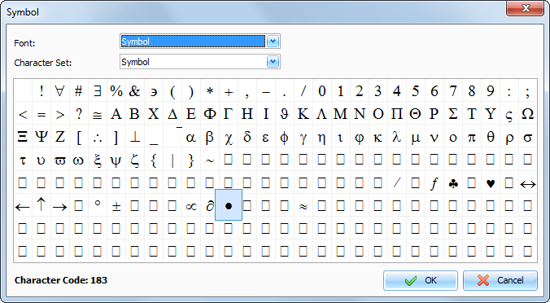This screenshot has width=550, height=303.
Task: Choose the capital Gamma Γ character
Action: click(x=229, y=115)
